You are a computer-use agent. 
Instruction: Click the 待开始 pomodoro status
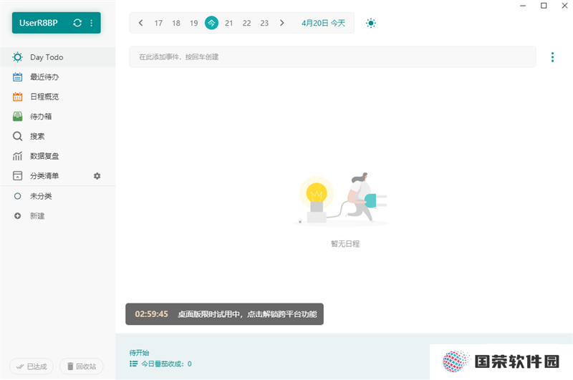pos(139,353)
